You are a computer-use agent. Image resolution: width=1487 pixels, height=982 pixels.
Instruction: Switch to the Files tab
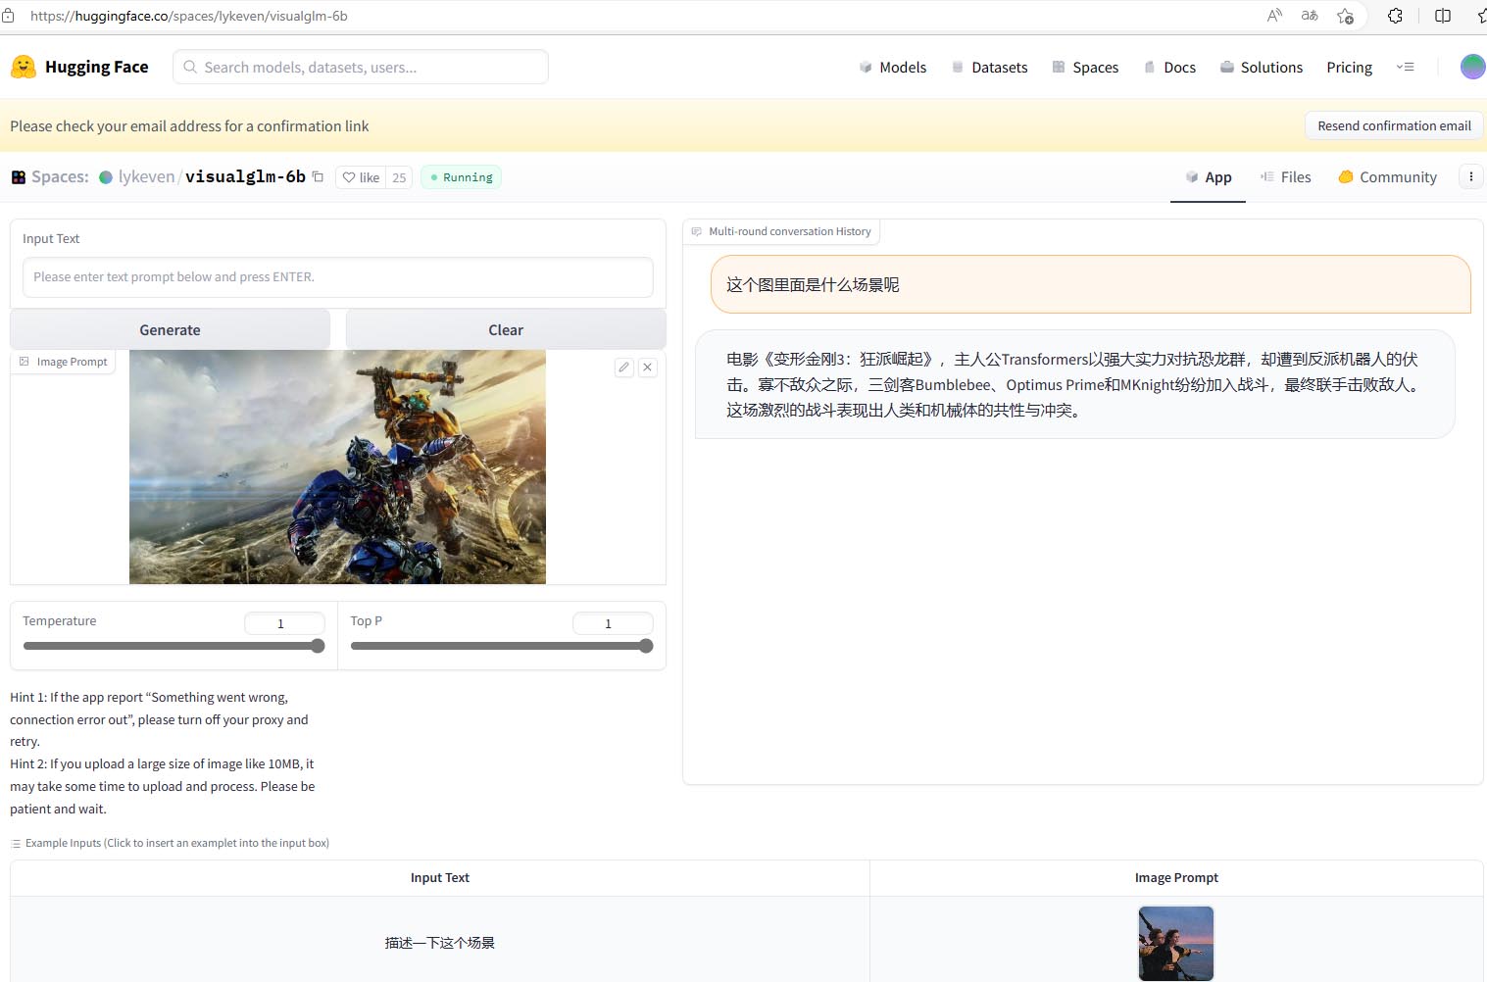click(x=1285, y=177)
